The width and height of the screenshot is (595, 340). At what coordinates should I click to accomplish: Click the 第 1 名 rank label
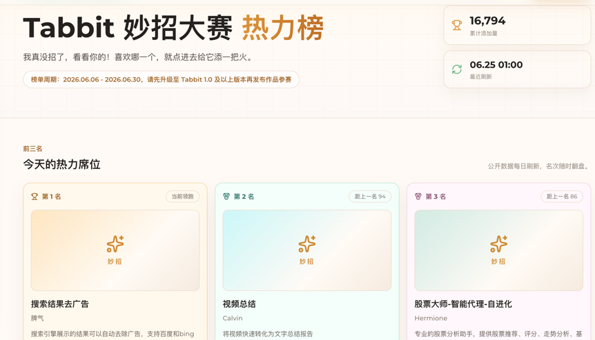tap(51, 197)
